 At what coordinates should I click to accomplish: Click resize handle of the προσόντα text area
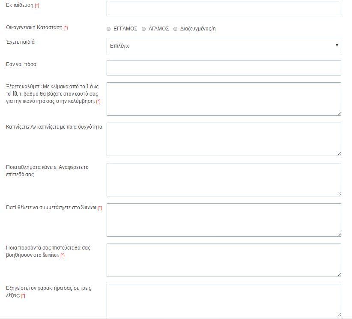tap(339, 274)
